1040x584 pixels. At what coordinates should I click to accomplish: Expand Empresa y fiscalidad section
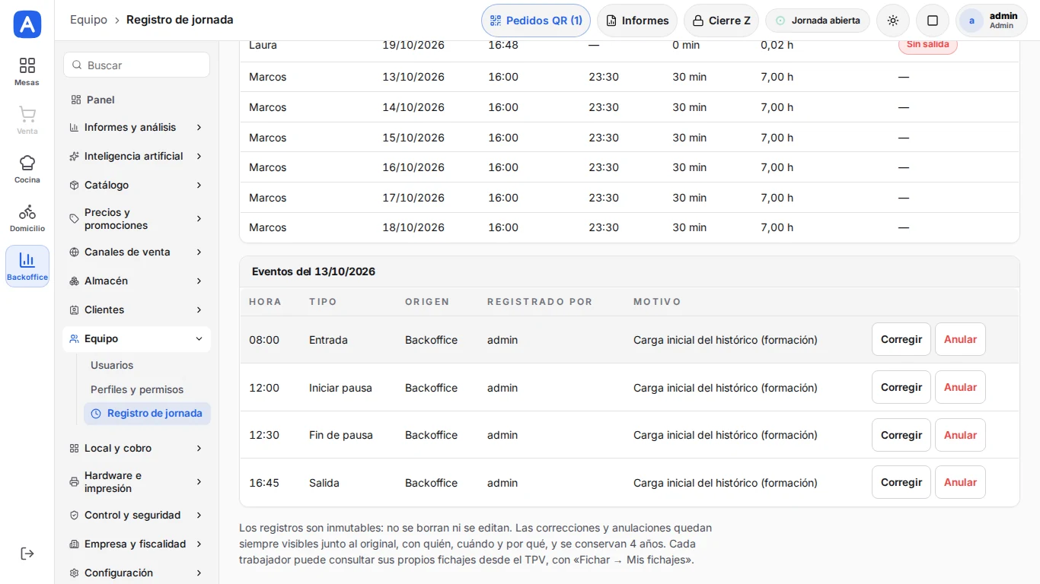(137, 544)
